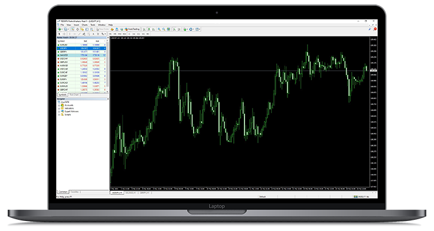This screenshot has width=434, height=231.
Task: Switch chart to candlesticks icon
Action: click(149, 29)
